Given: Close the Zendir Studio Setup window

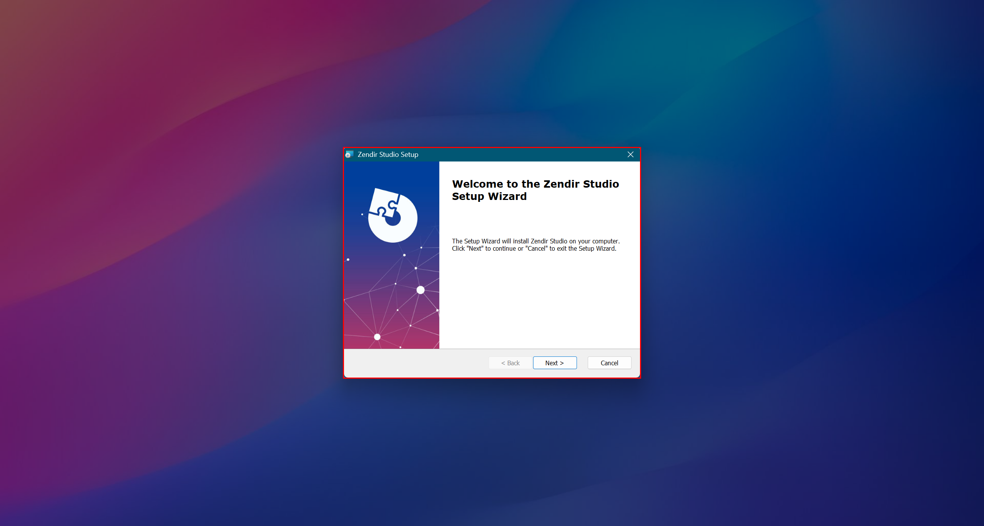Looking at the screenshot, I should [x=630, y=154].
